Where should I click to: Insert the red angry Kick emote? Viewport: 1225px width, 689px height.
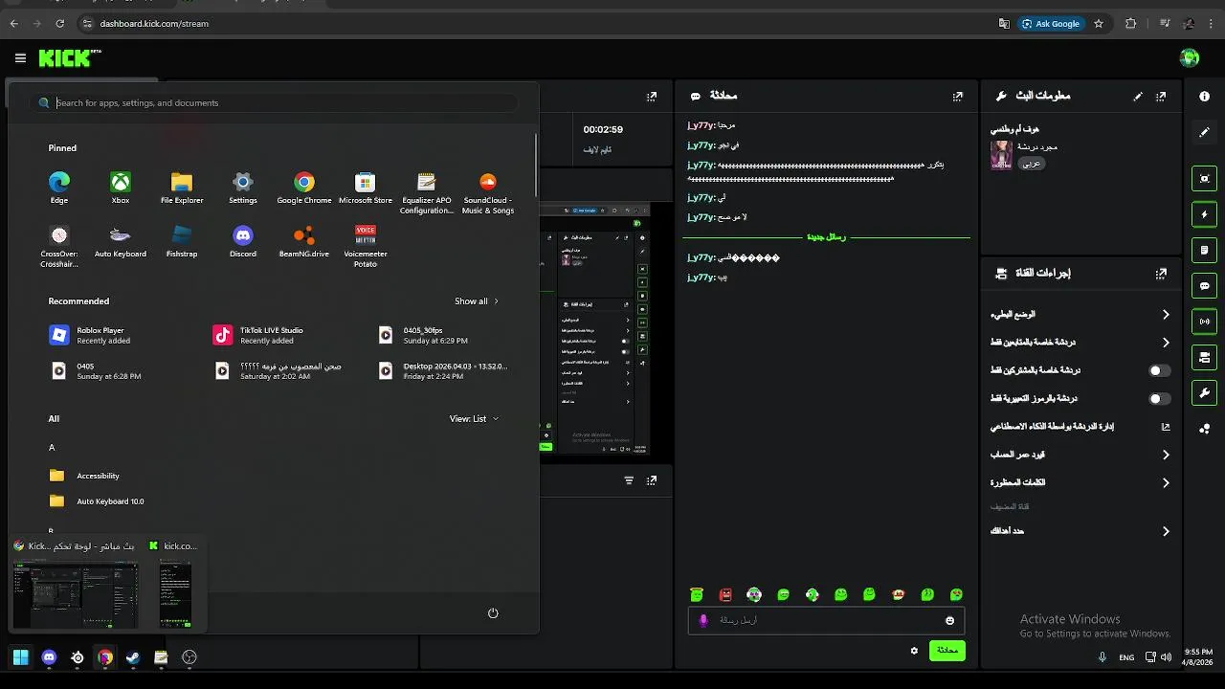point(725,594)
